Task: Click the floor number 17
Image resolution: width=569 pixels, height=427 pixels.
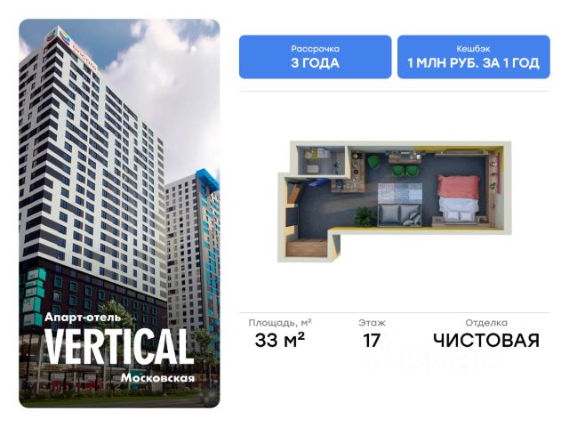Action: 372,341
